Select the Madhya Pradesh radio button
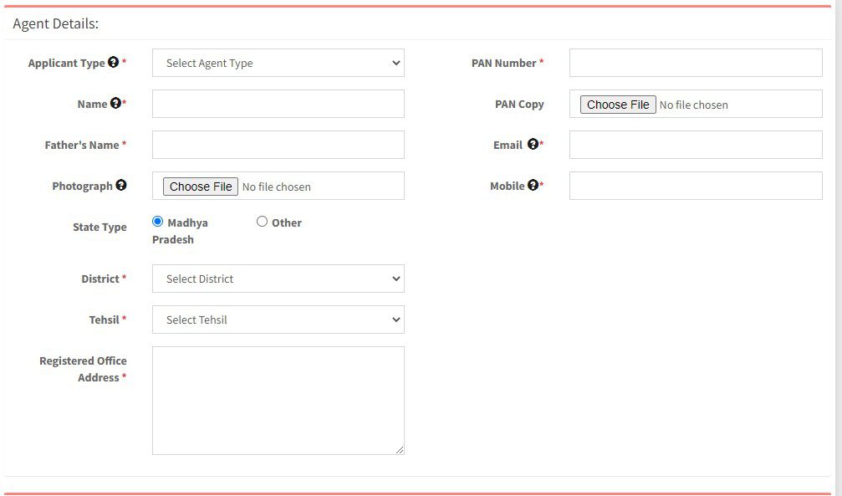 (158, 222)
